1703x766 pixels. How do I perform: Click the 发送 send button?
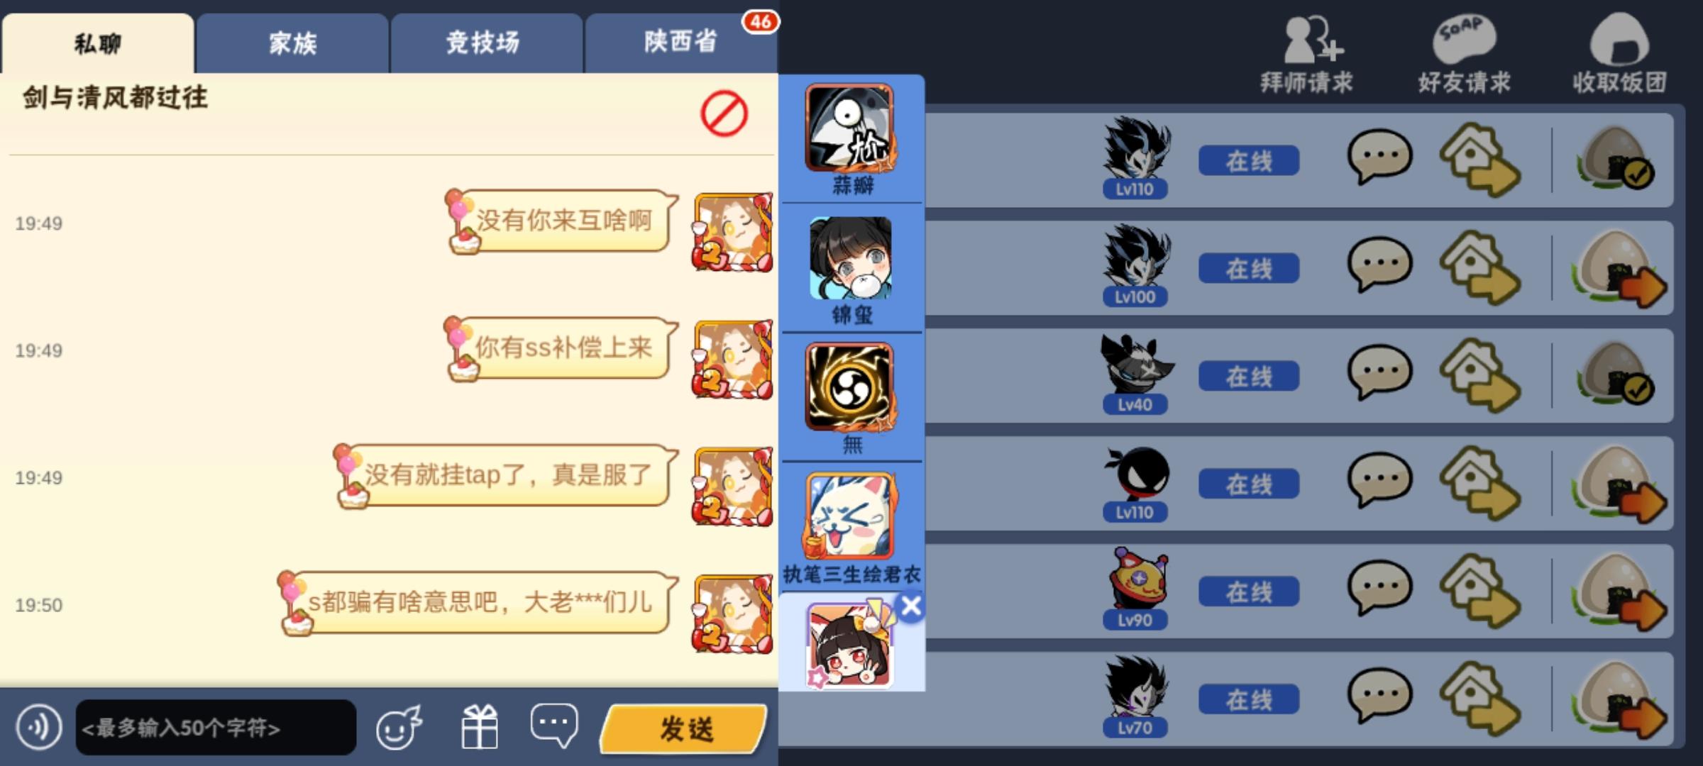pyautogui.click(x=685, y=728)
